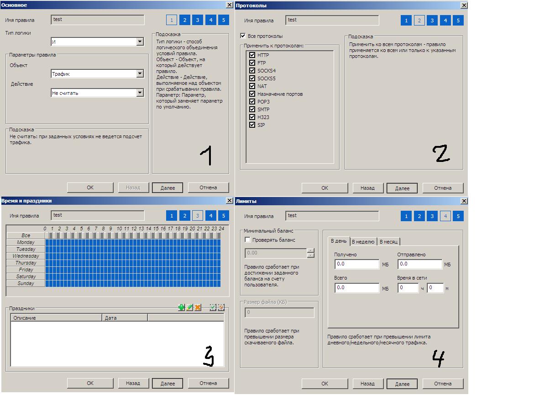Select the Tuesday row in the schedule
Viewport: 555px width, 400px height.
point(26,249)
